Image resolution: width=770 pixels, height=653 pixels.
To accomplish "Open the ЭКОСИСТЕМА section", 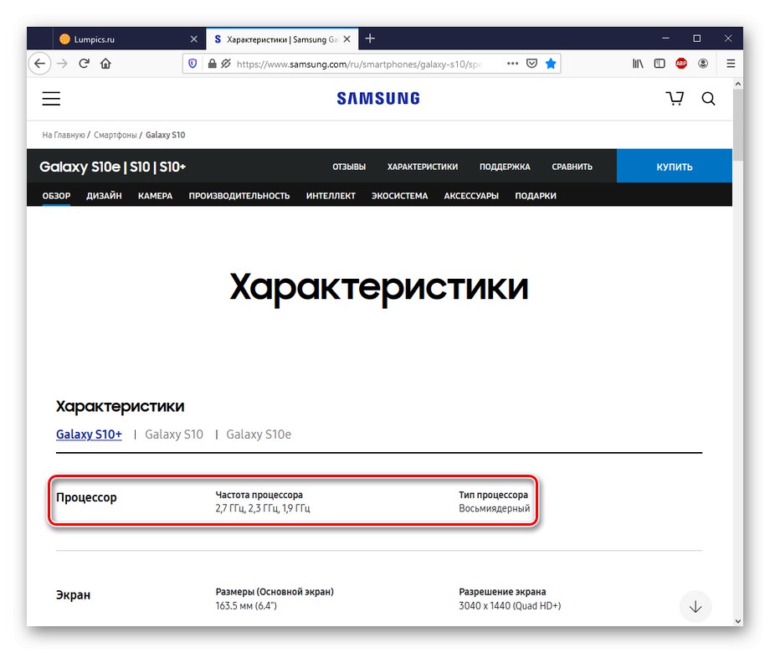I will pyautogui.click(x=399, y=196).
